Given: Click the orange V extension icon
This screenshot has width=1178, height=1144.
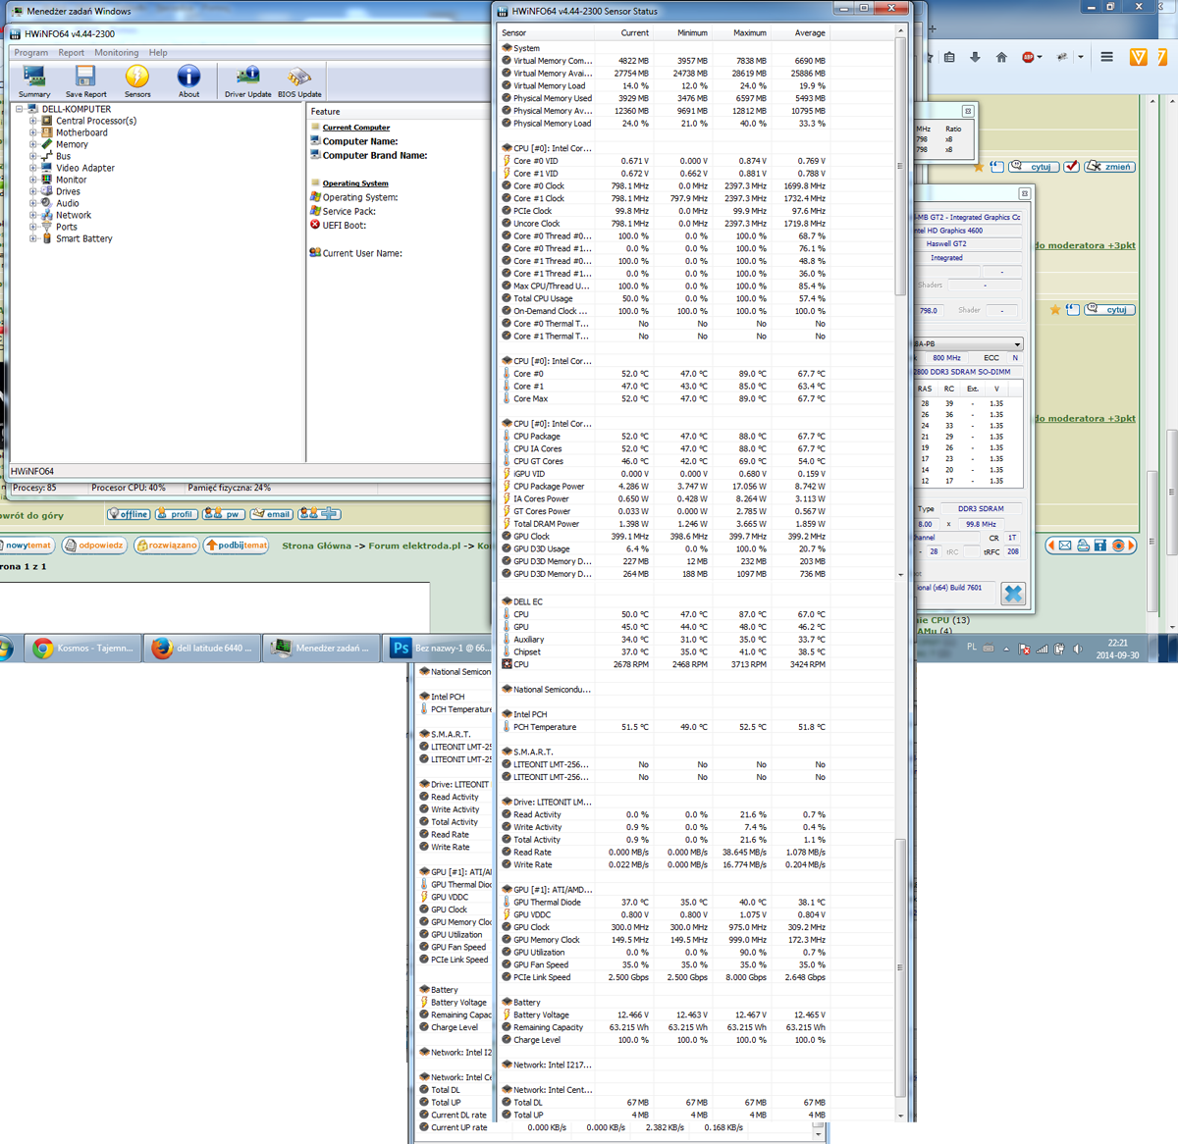Looking at the screenshot, I should point(1139,58).
